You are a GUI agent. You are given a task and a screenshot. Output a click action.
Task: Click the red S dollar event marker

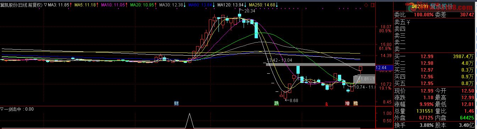pyautogui.click(x=326, y=103)
